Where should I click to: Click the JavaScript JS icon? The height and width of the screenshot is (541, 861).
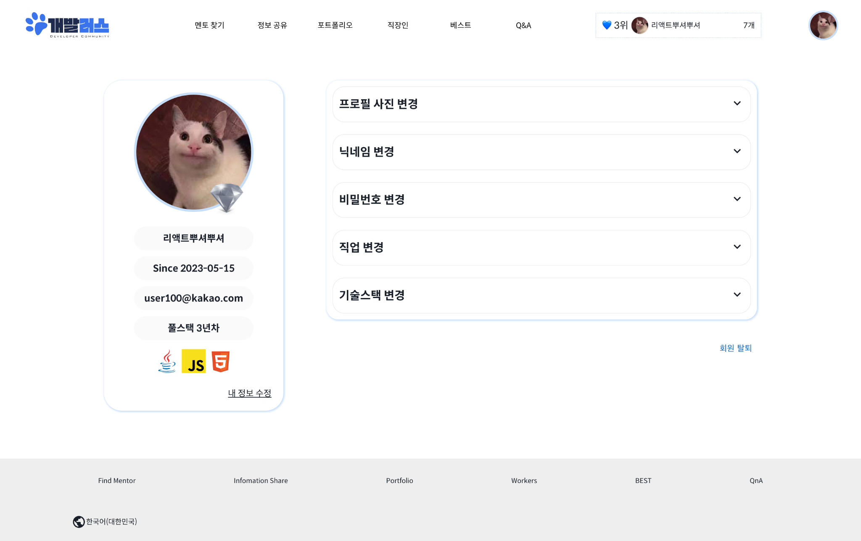[193, 362]
